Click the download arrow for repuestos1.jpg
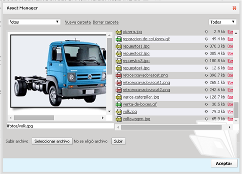This screenshot has width=242, height=175. point(206,46)
